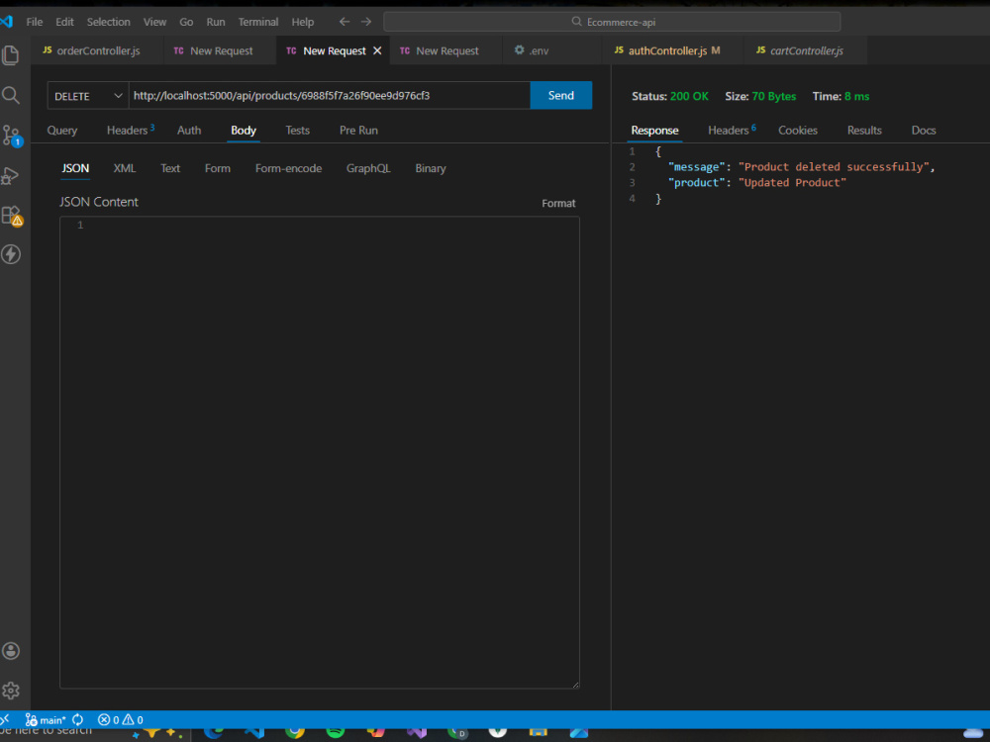This screenshot has width=990, height=742.
Task: Open response Headers tab with badge 6
Action: [x=732, y=130]
